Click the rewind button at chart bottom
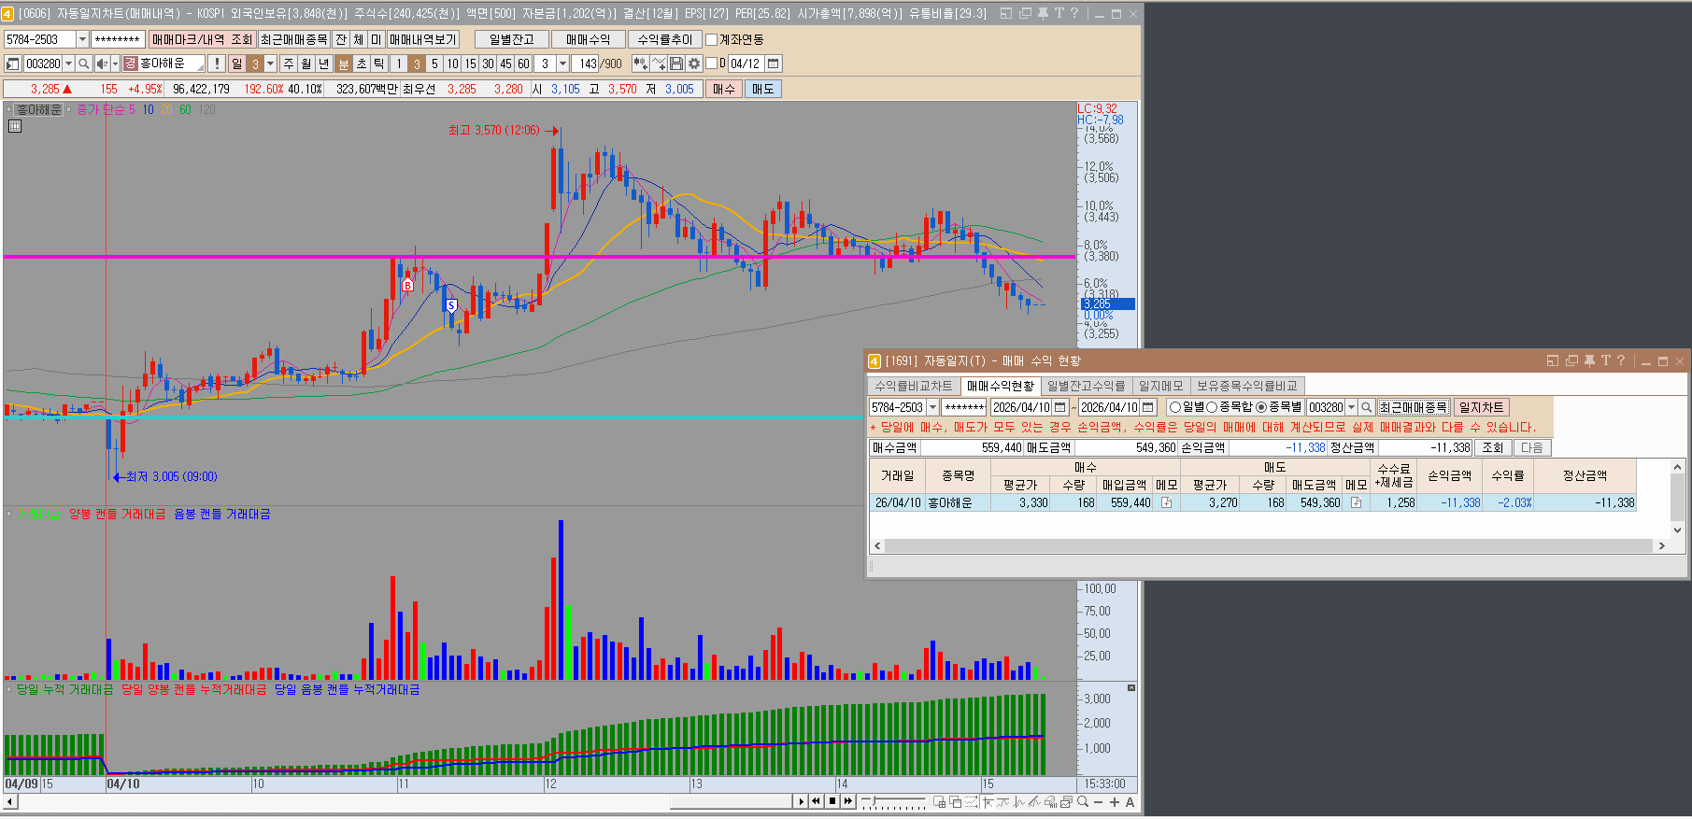This screenshot has width=1692, height=819. point(817,801)
